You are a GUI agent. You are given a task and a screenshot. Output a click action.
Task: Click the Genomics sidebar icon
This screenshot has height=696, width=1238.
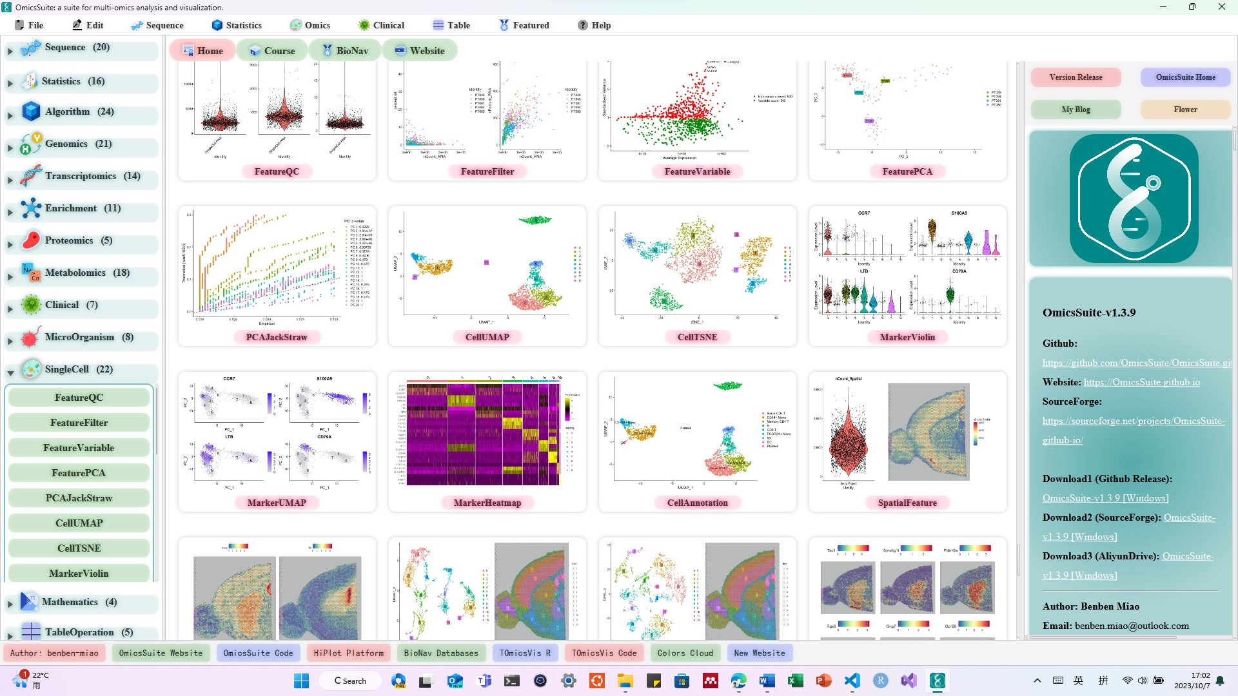coord(30,144)
